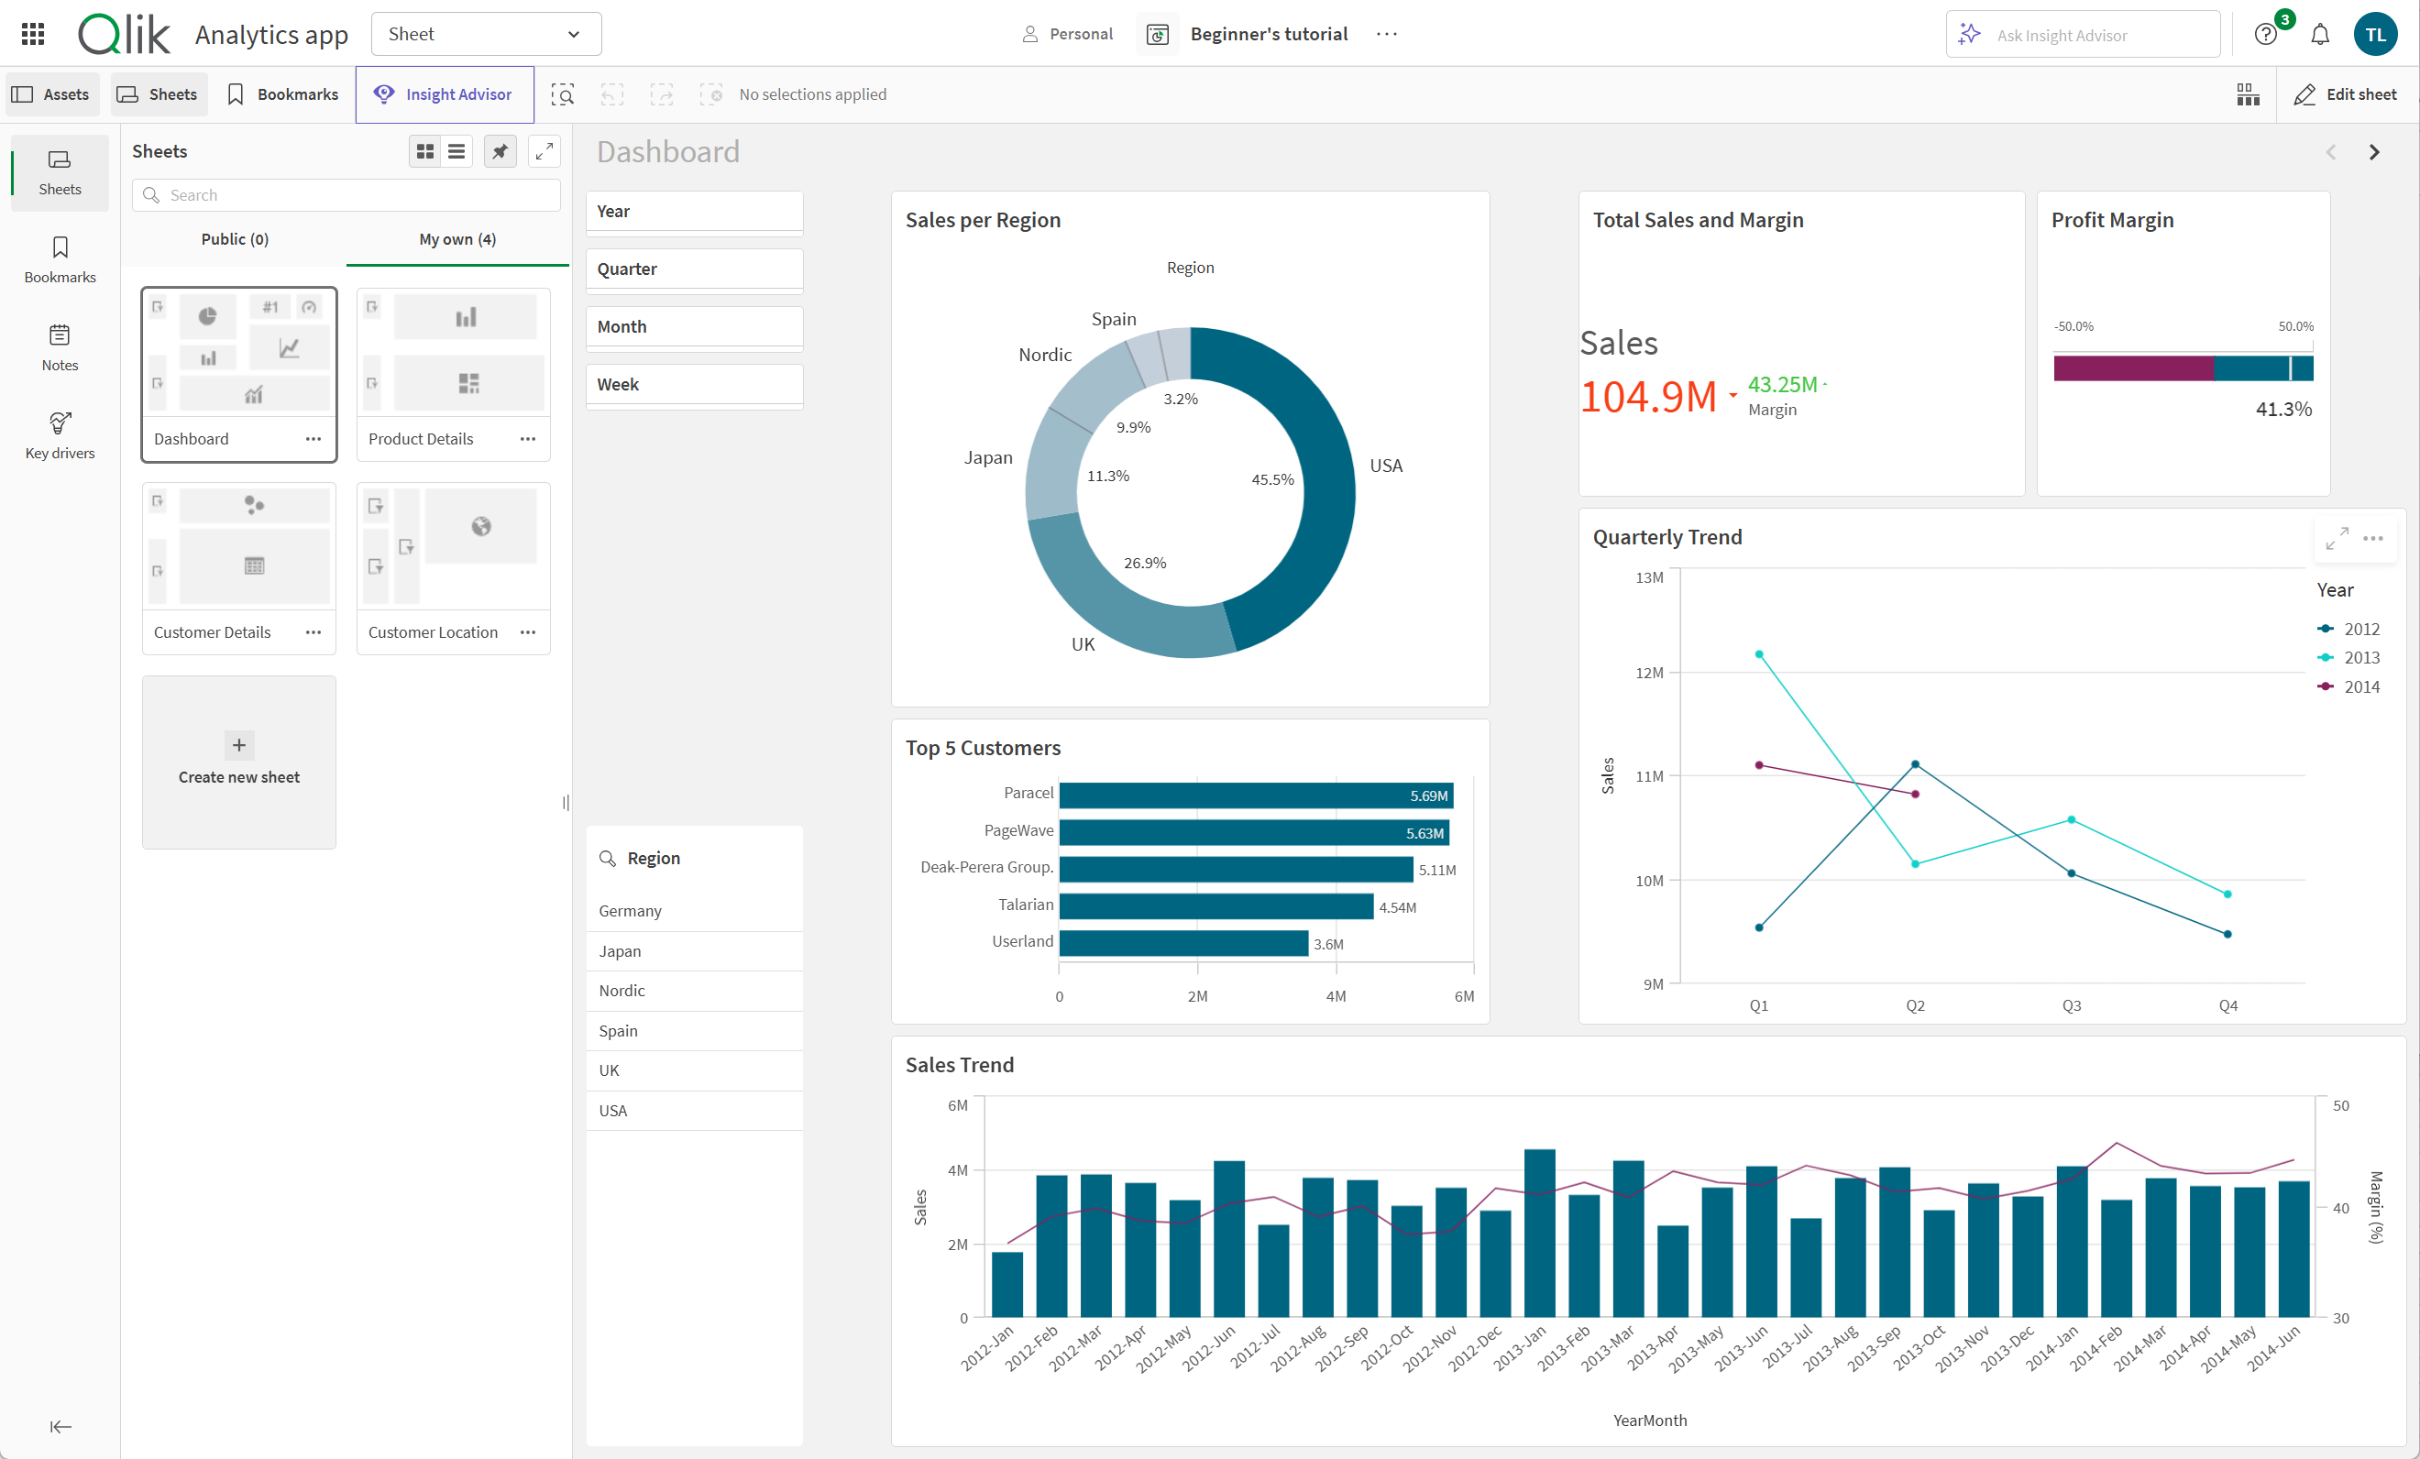Toggle to My own sheets tab
This screenshot has width=2420, height=1459.
point(456,238)
